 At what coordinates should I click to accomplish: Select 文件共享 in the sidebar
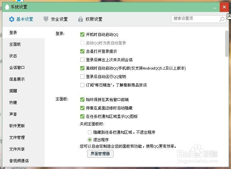coord(23,149)
